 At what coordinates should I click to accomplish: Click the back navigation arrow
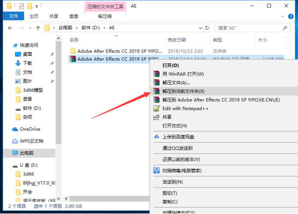10,28
